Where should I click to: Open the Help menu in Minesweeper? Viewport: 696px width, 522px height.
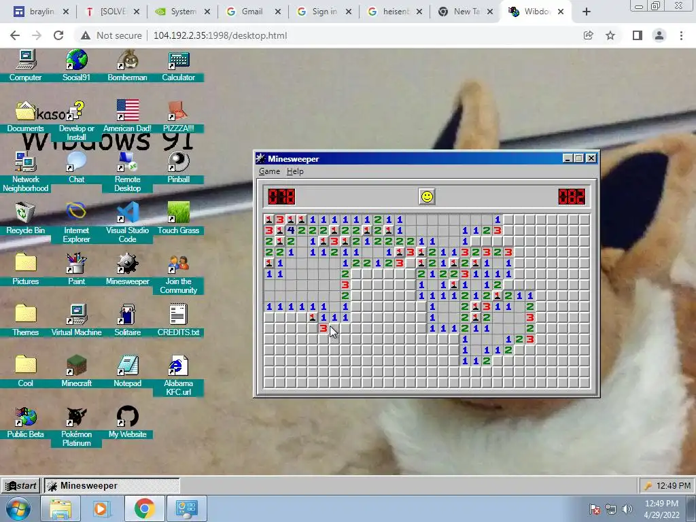pyautogui.click(x=295, y=171)
